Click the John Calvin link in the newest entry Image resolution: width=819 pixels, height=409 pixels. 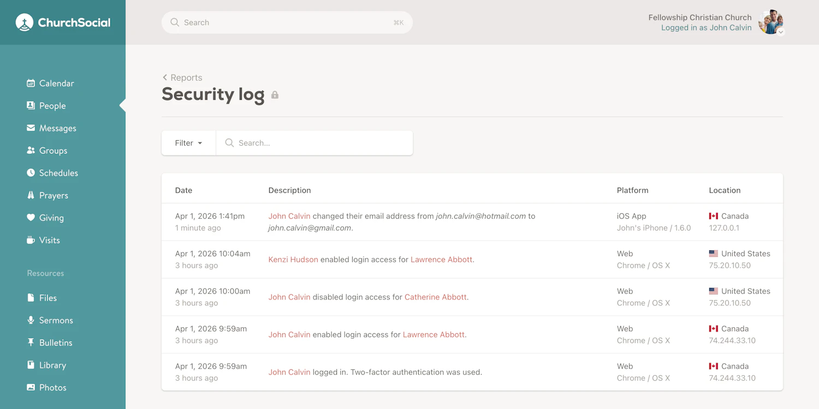tap(289, 215)
